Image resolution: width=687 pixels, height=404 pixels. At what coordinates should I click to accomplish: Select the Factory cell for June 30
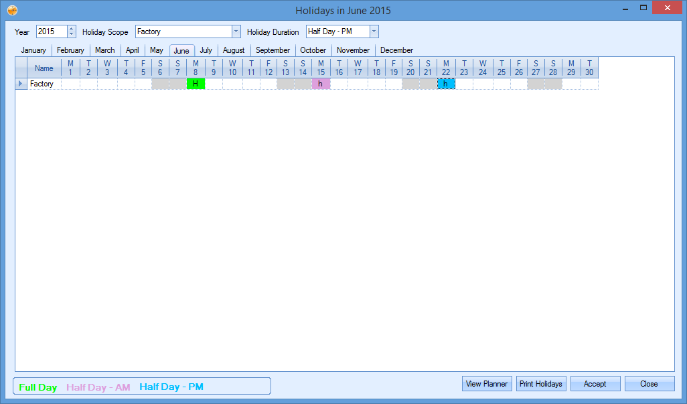tap(589, 84)
